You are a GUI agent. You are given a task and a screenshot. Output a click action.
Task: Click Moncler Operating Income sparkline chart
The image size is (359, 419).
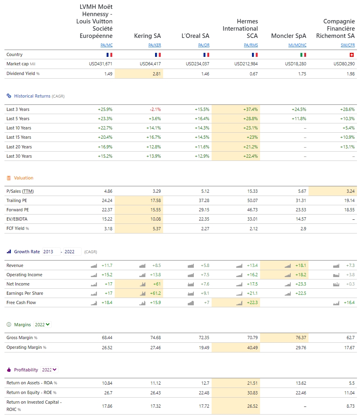288,275
